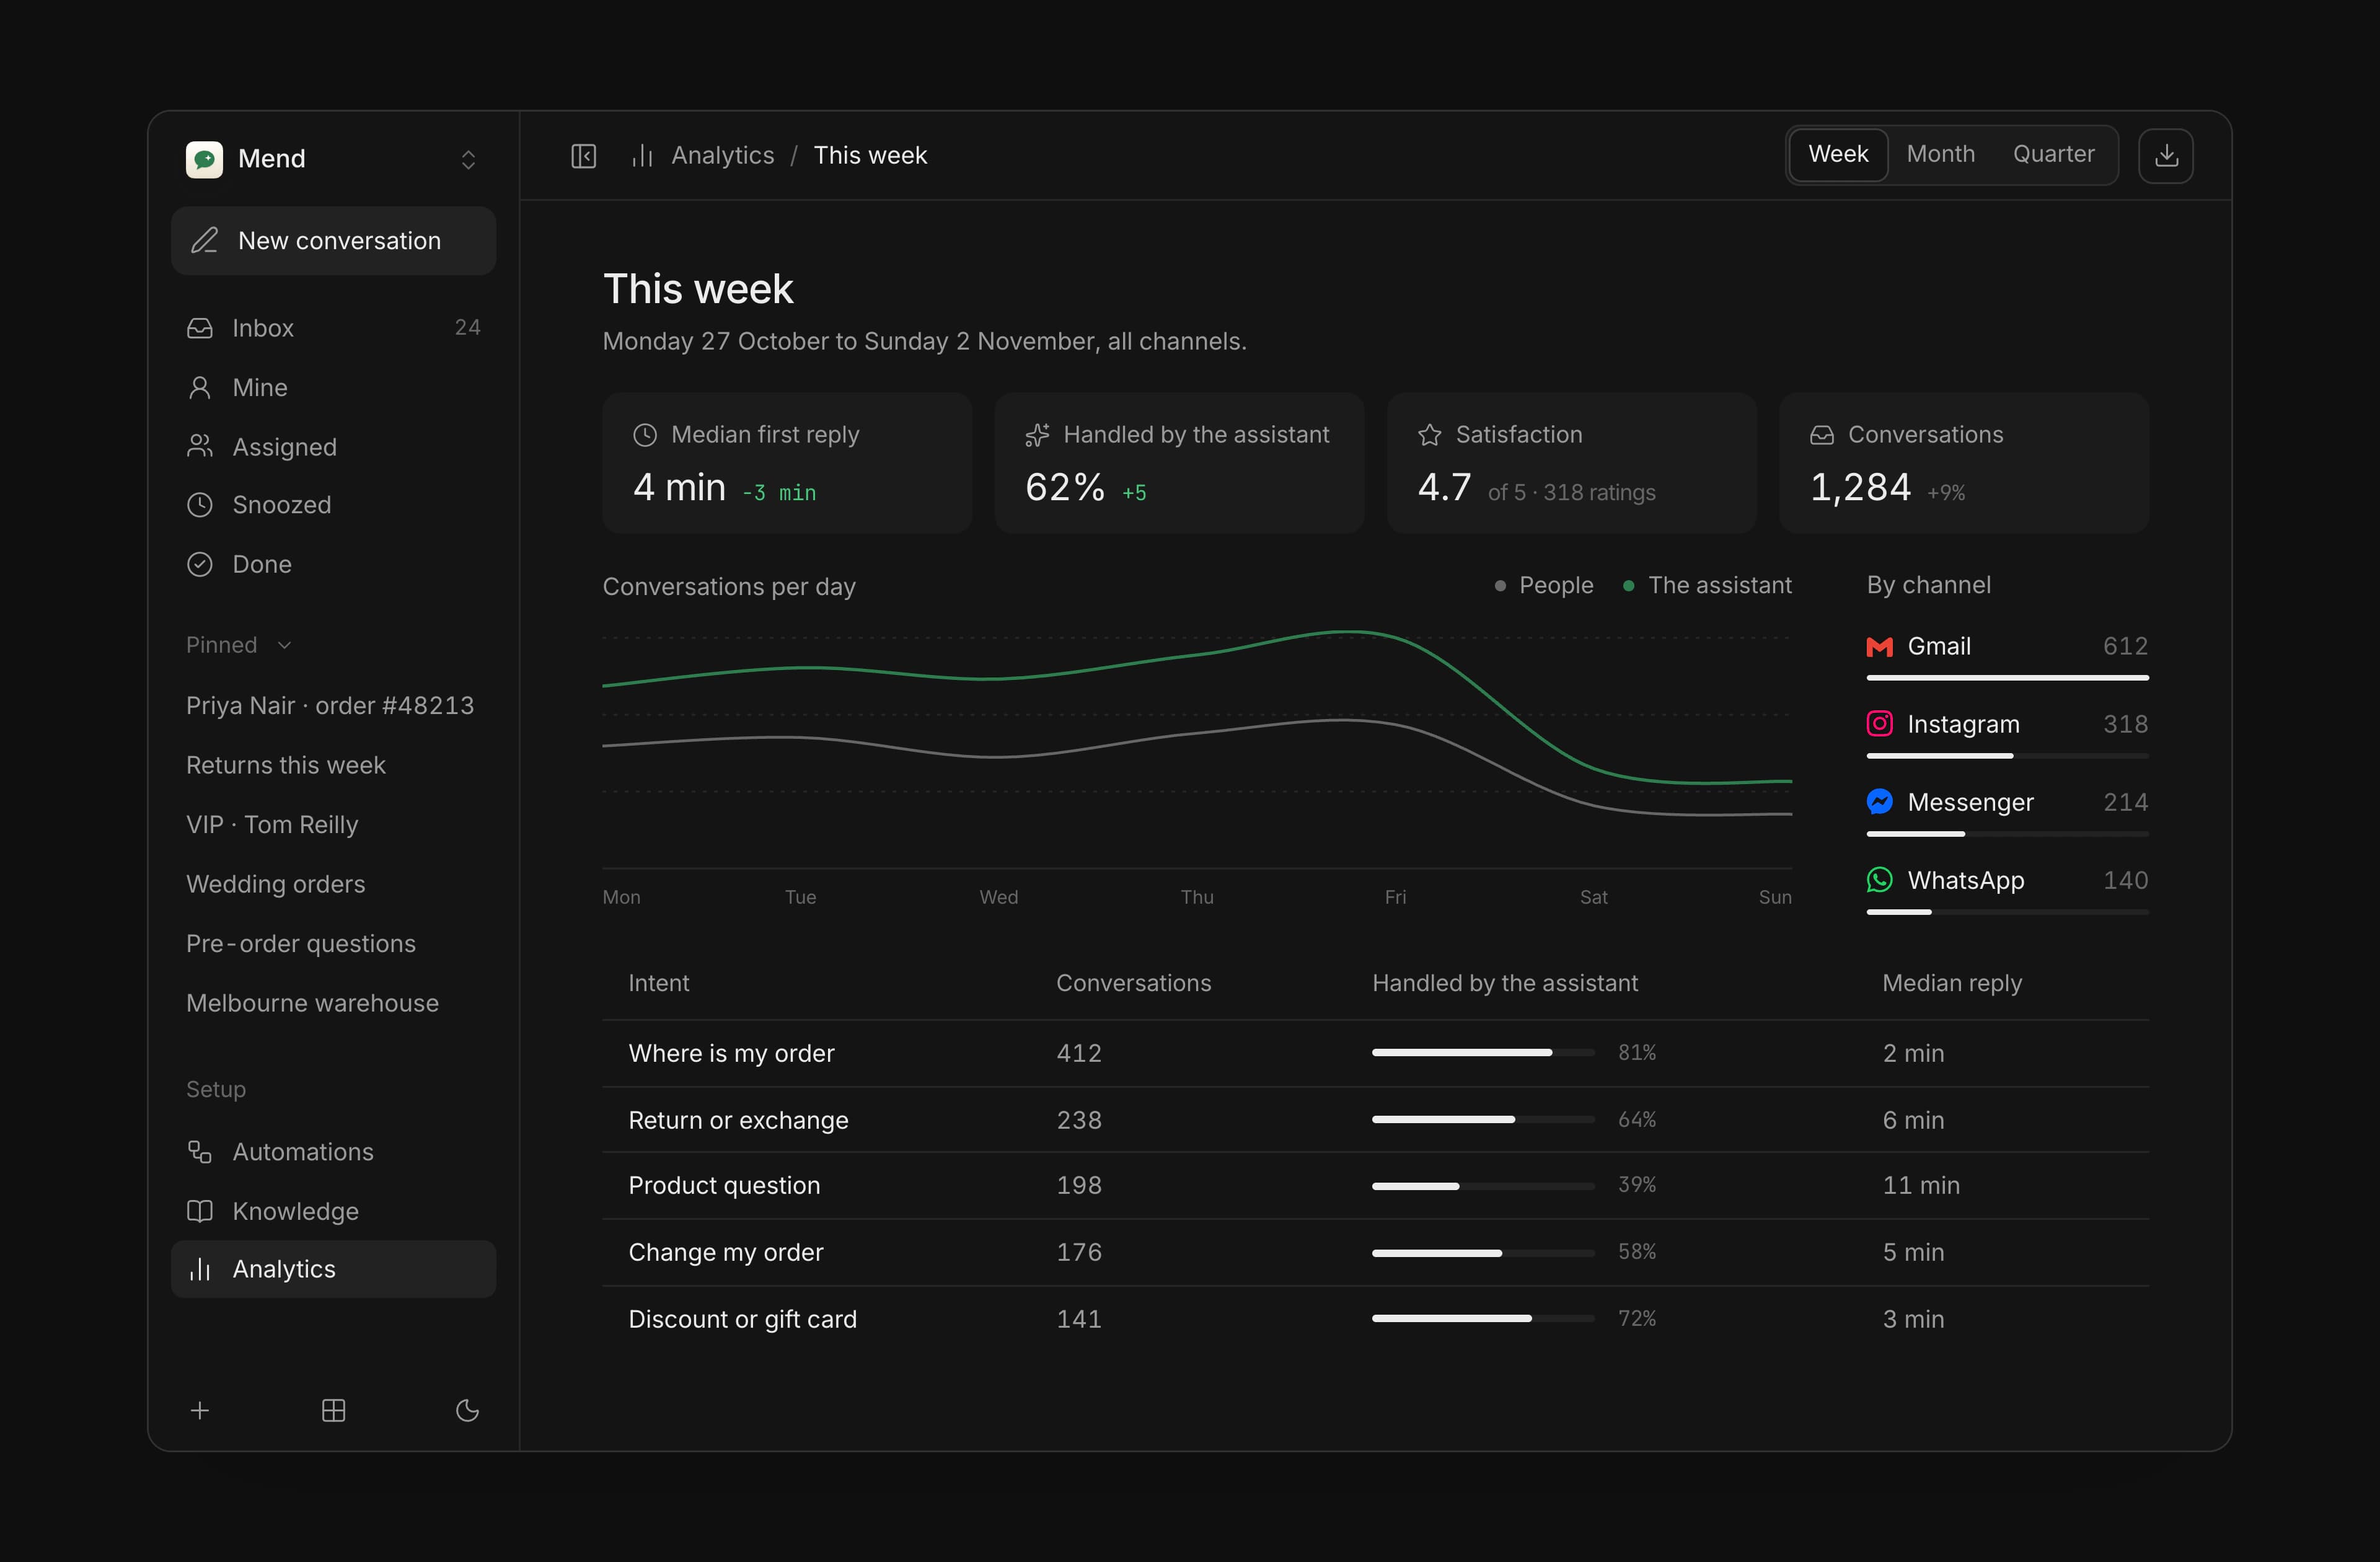Click the Fri label on chart axis
The height and width of the screenshot is (1562, 2380).
[x=1395, y=897]
